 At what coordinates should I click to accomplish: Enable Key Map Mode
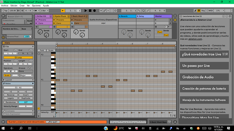203,11
